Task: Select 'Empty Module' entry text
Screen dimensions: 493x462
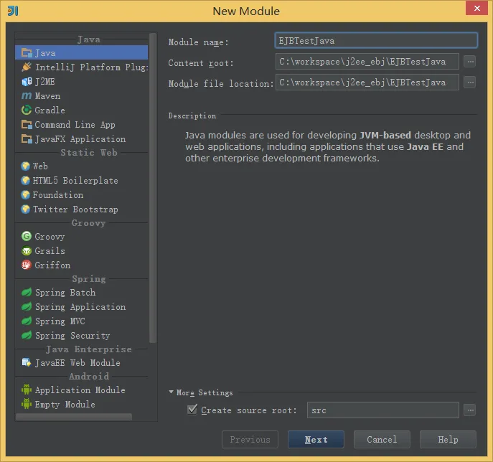Action: (x=65, y=404)
